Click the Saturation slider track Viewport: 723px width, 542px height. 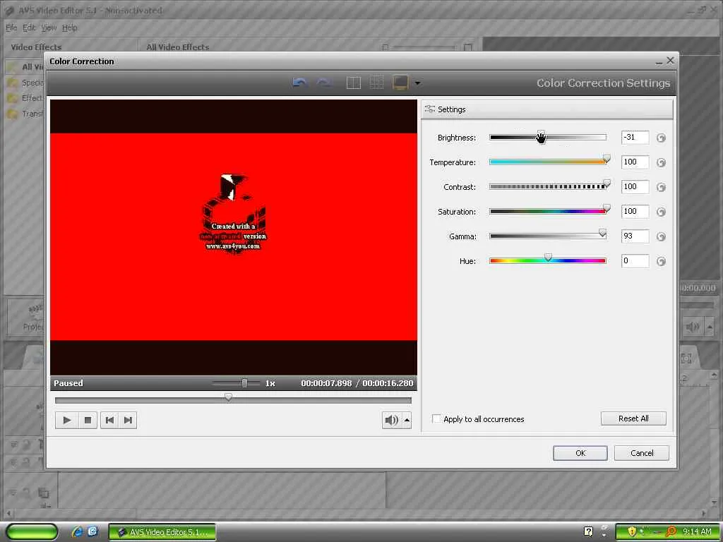pos(548,212)
